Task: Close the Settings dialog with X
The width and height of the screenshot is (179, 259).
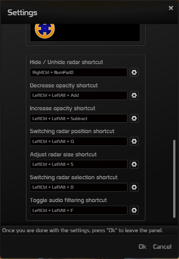Action: click(x=171, y=8)
